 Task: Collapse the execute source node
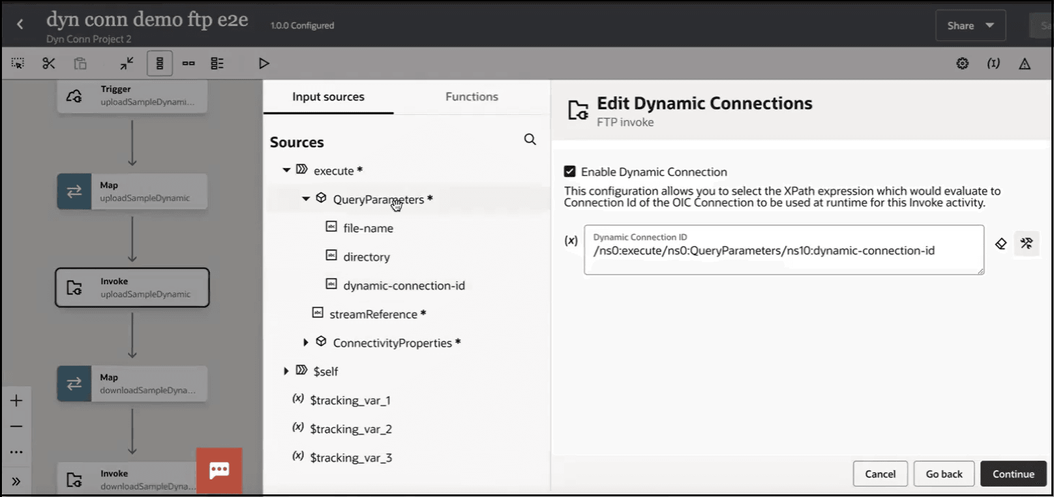[x=286, y=170]
